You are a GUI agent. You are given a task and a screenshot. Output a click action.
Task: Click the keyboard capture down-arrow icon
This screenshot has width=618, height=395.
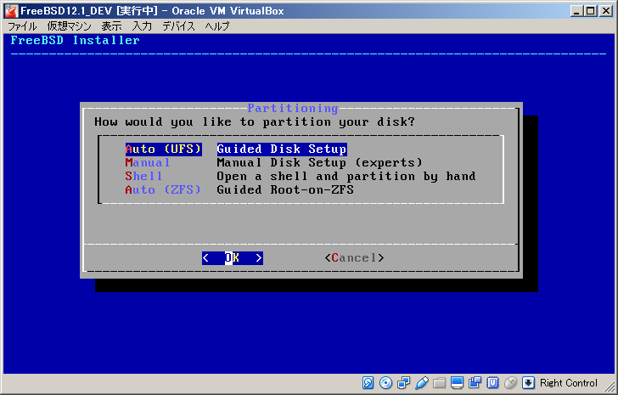(x=528, y=382)
